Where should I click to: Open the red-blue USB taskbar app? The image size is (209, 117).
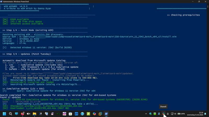(x=64, y=114)
